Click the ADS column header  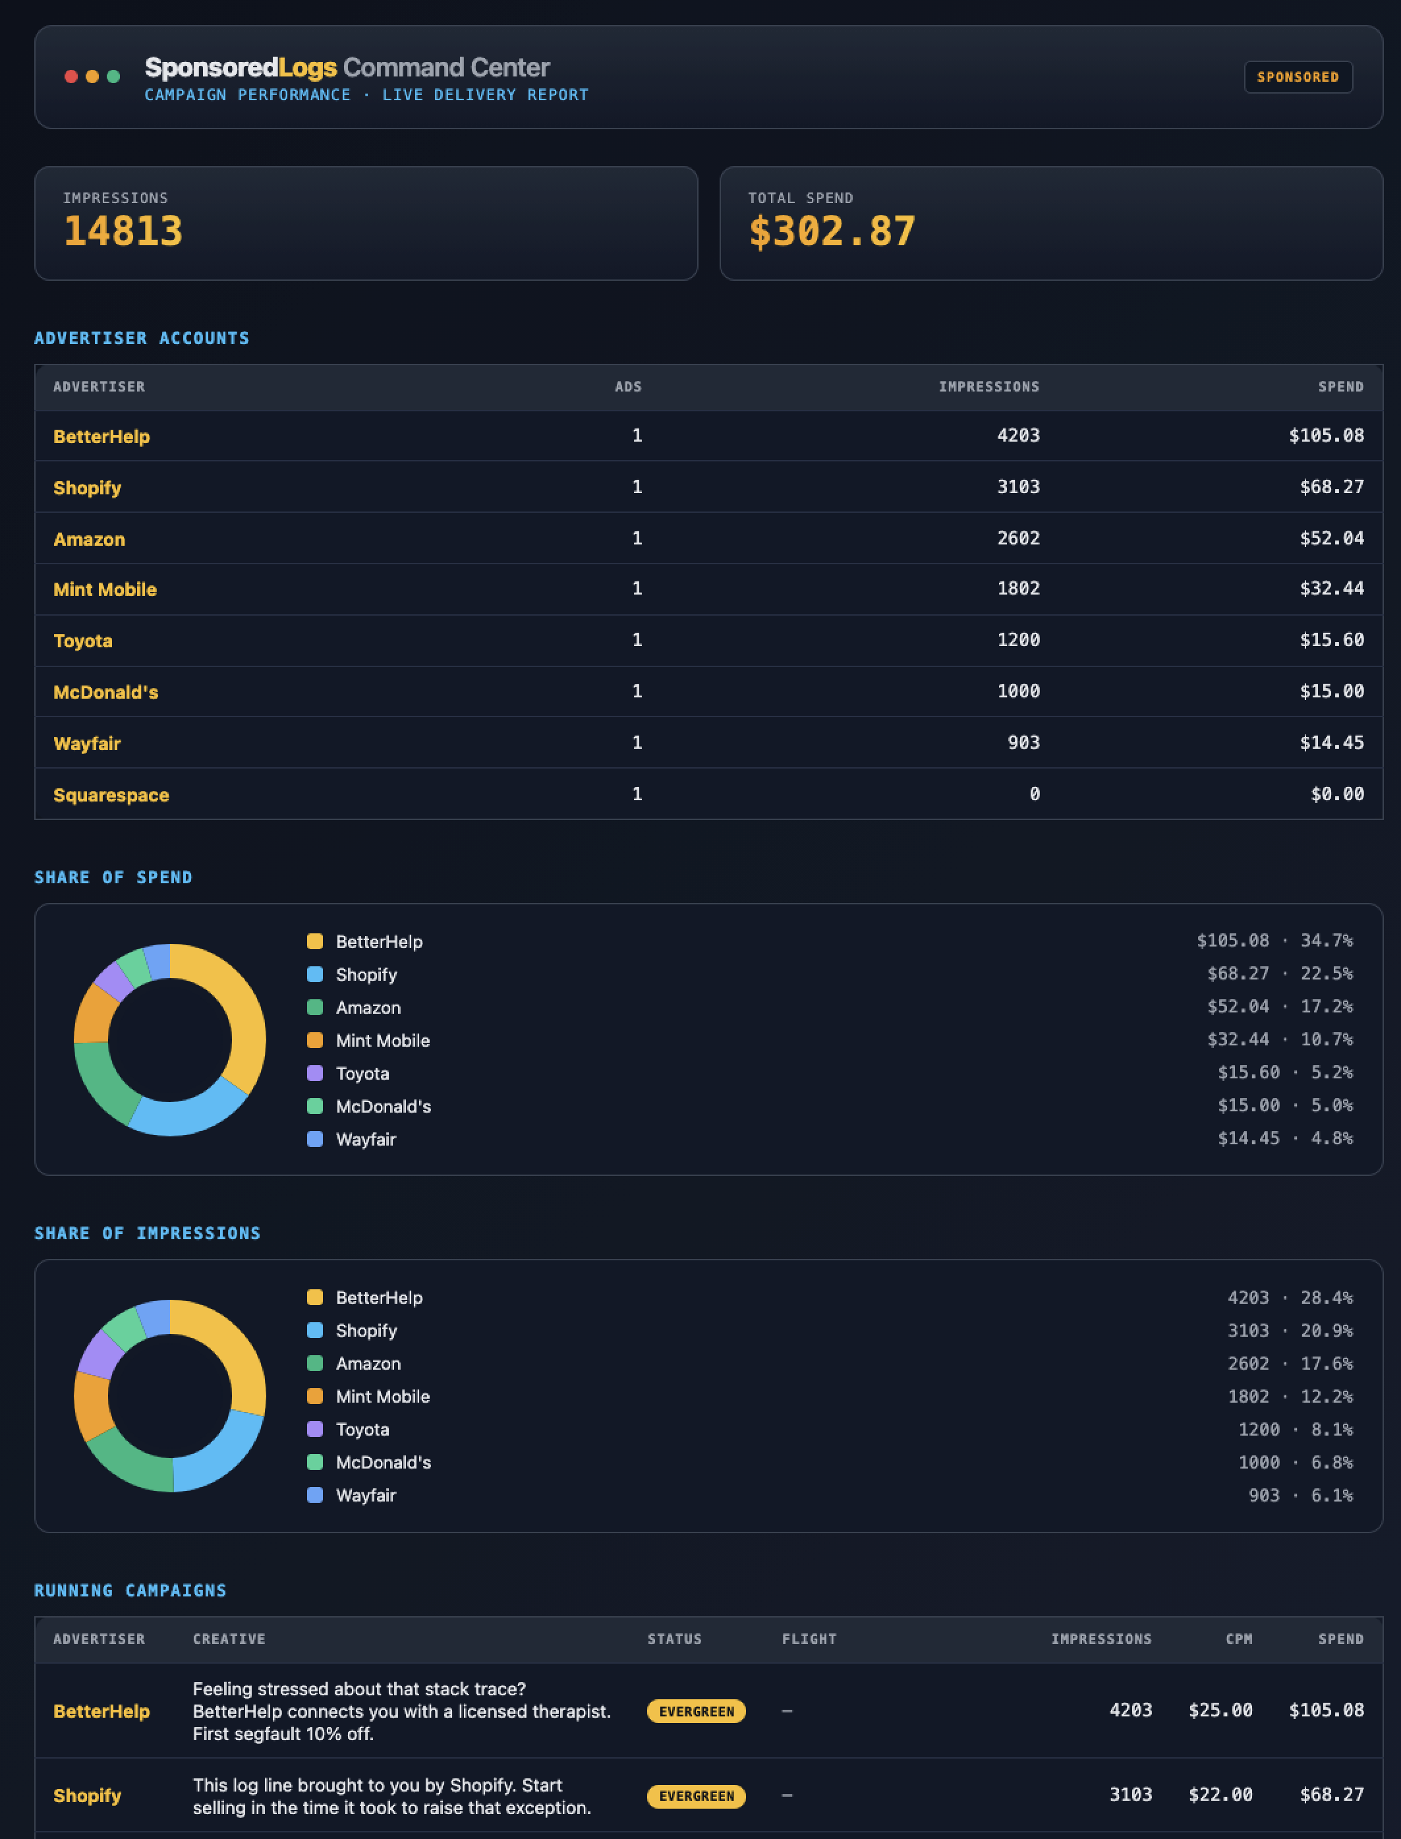click(628, 387)
